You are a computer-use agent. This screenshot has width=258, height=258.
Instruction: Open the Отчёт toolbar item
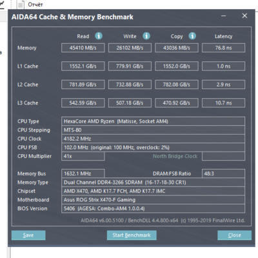35,5
